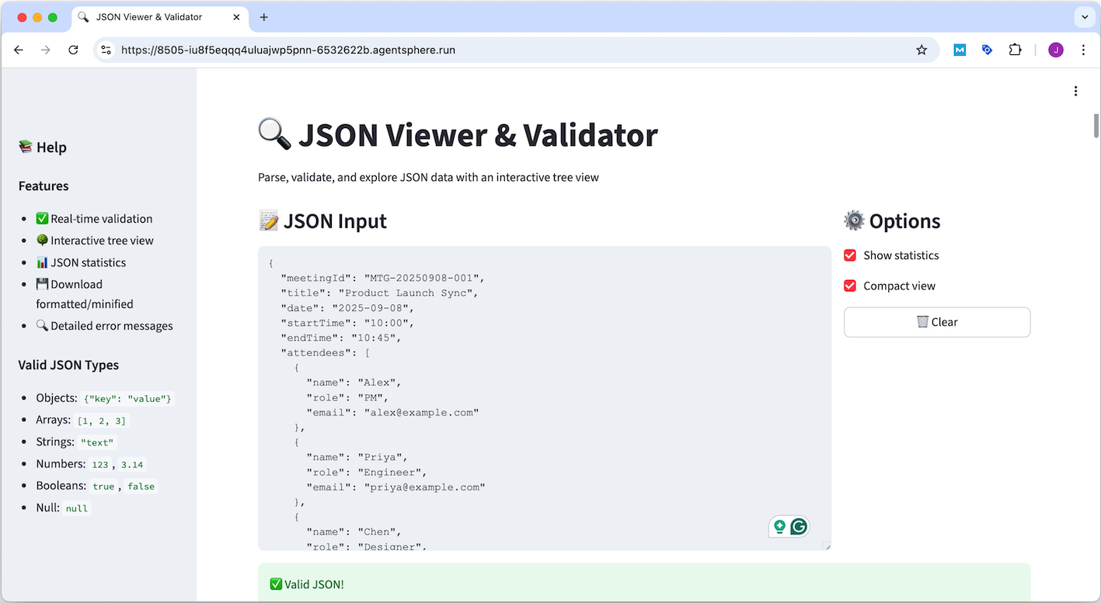The width and height of the screenshot is (1101, 603).
Task: Click the blue tags extension icon
Action: pos(987,49)
